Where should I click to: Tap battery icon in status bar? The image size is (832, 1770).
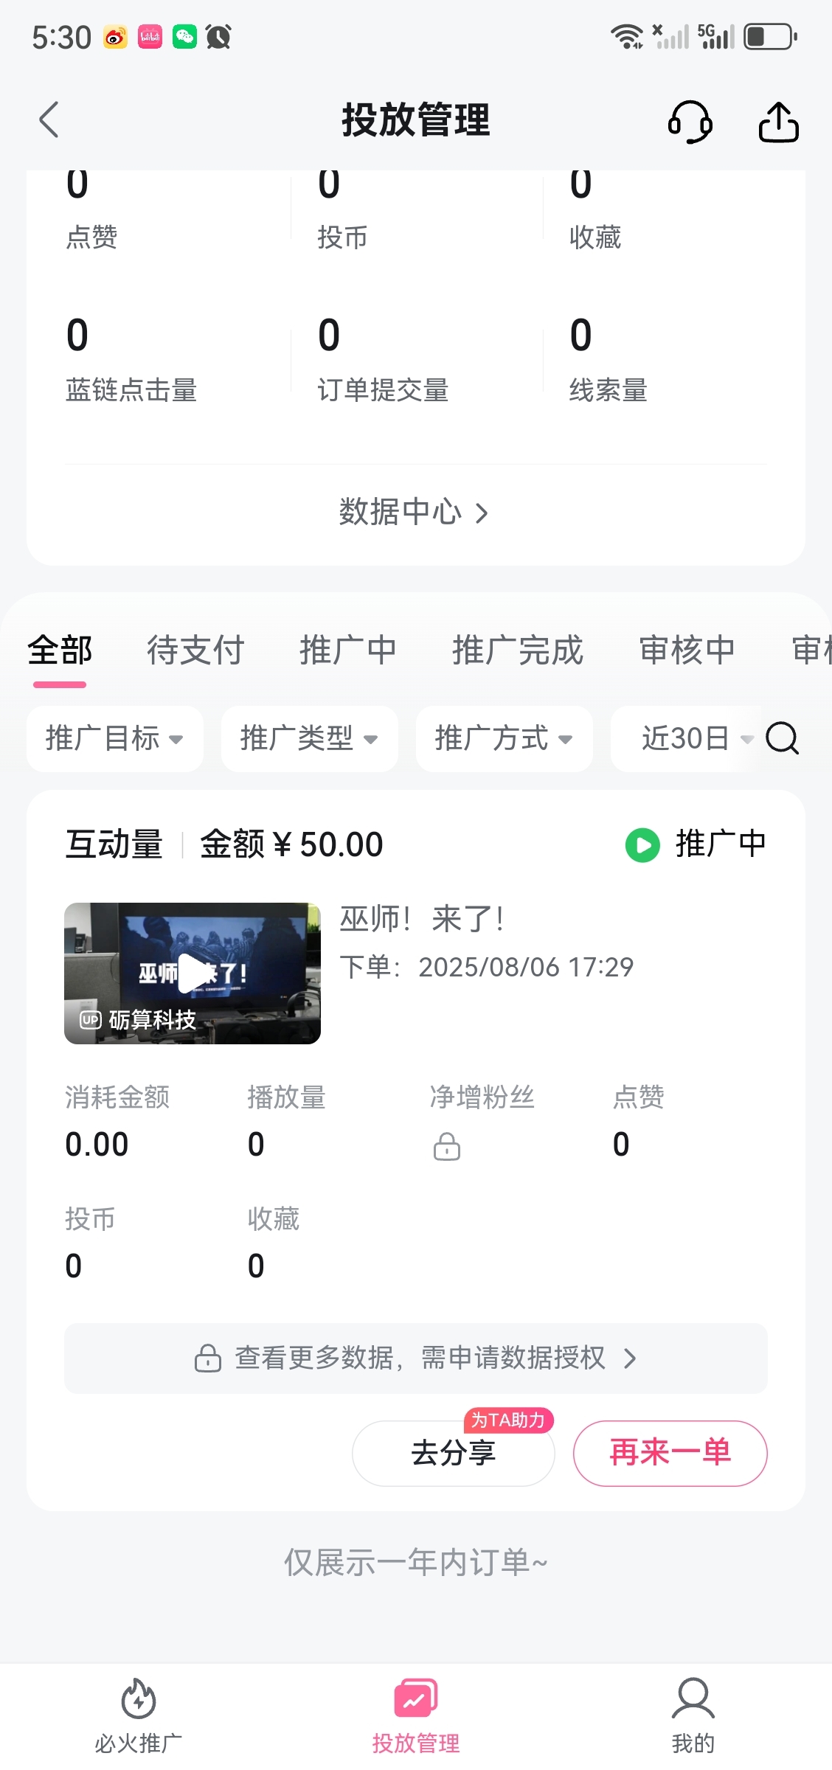[x=771, y=37]
